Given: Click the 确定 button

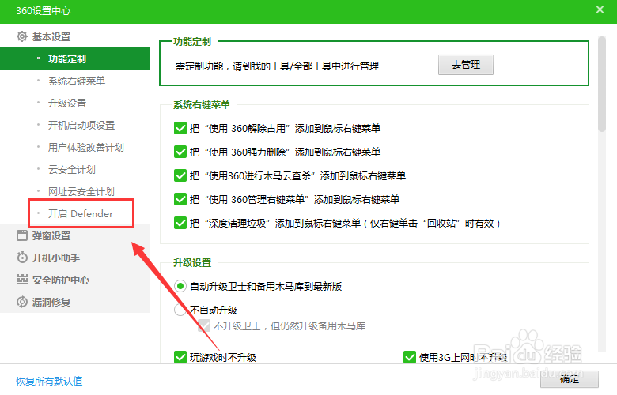Looking at the screenshot, I should 570,379.
